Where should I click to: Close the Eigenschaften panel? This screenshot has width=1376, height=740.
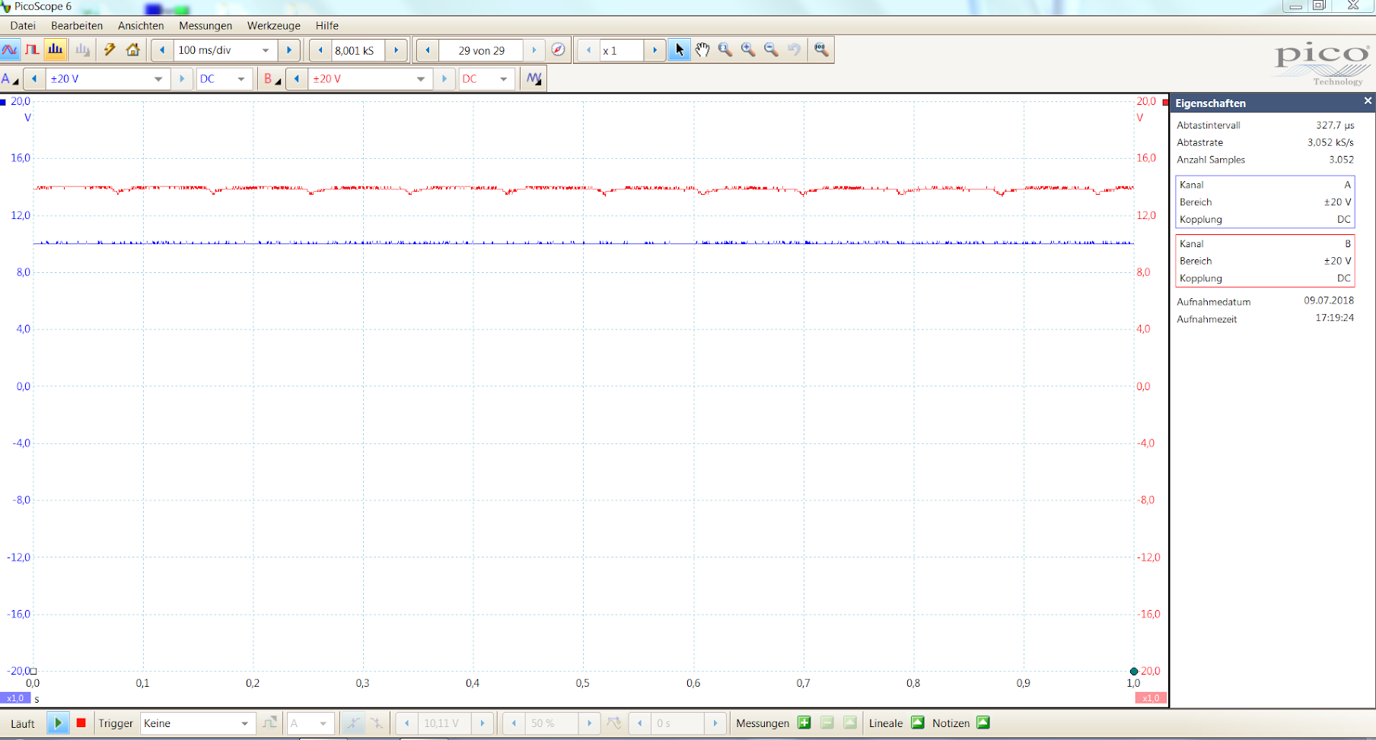(x=1368, y=101)
